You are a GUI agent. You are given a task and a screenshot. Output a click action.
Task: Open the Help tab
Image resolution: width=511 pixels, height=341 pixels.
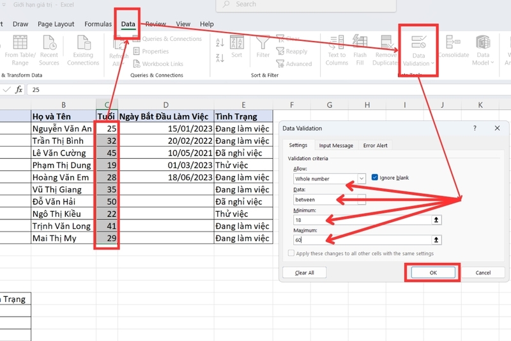coord(206,24)
